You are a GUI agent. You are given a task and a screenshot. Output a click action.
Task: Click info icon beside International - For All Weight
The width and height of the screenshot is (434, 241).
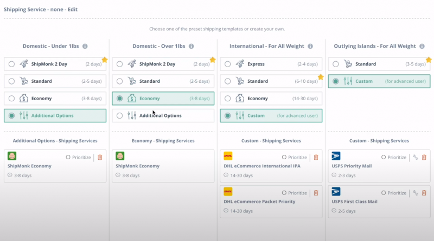click(x=310, y=47)
